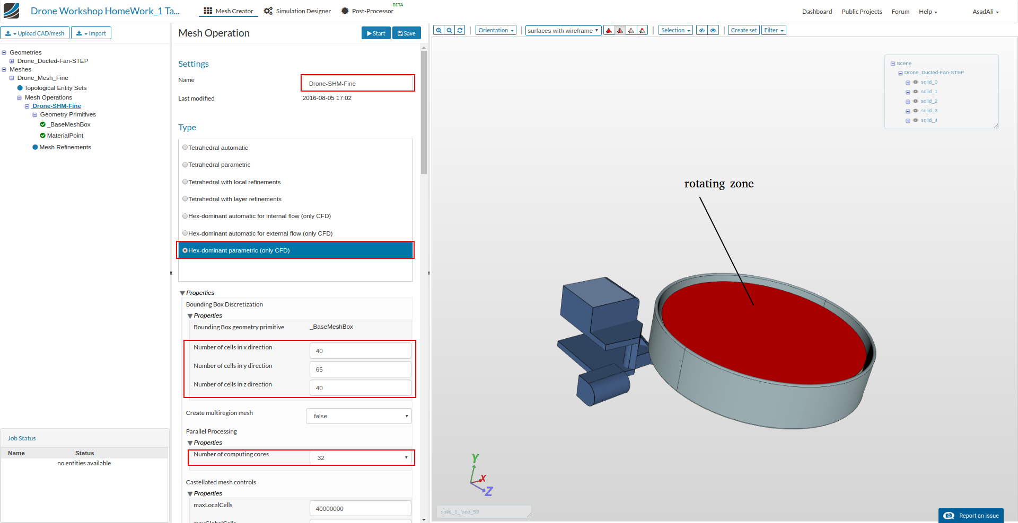Click the zoom out viewer icon
Screen dimensions: 1018x523
tap(449, 30)
